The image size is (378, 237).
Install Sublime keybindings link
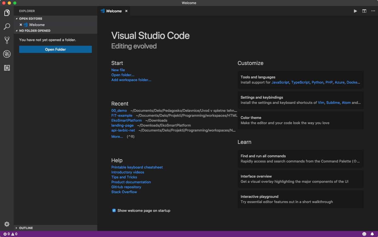(333, 102)
